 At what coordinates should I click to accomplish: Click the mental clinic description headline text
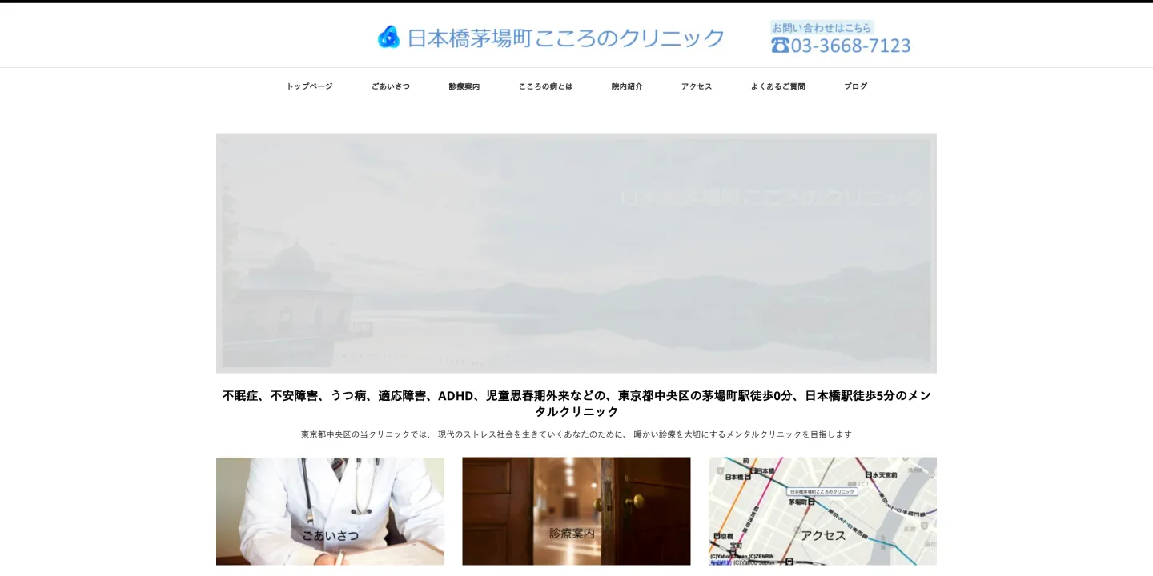point(576,403)
